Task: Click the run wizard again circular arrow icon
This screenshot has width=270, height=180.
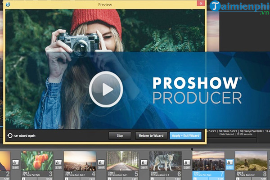Action: tap(10, 136)
